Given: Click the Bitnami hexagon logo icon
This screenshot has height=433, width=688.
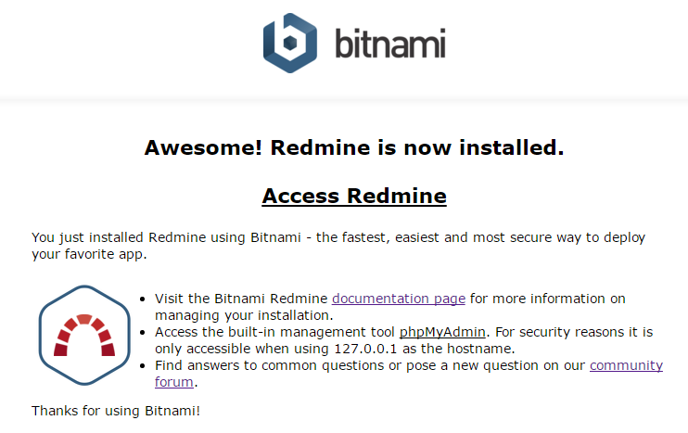Looking at the screenshot, I should pos(290,43).
